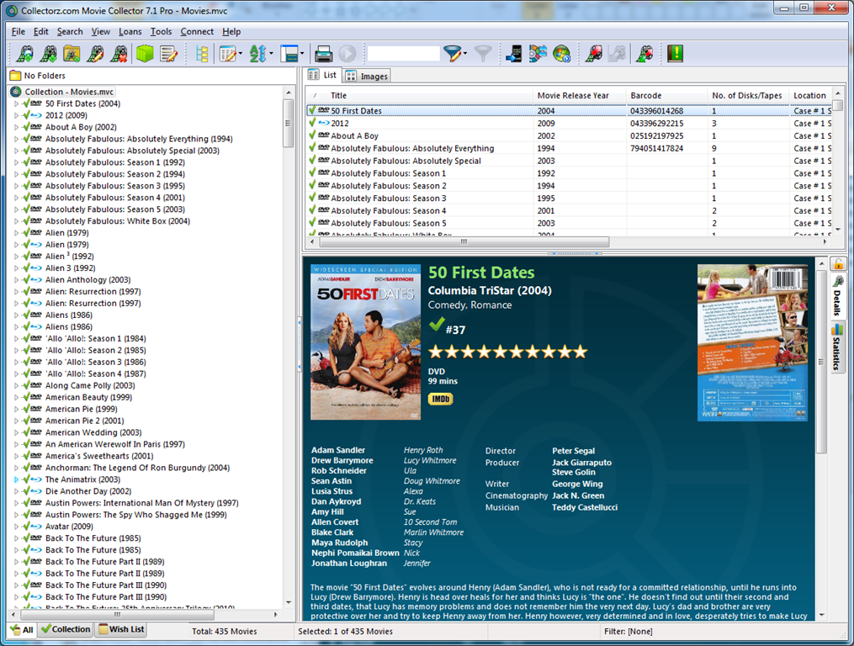The width and height of the screenshot is (854, 646).
Task: Toggle checkmark for Absolutely Fabulous: Season 1 list row
Action: 312,172
